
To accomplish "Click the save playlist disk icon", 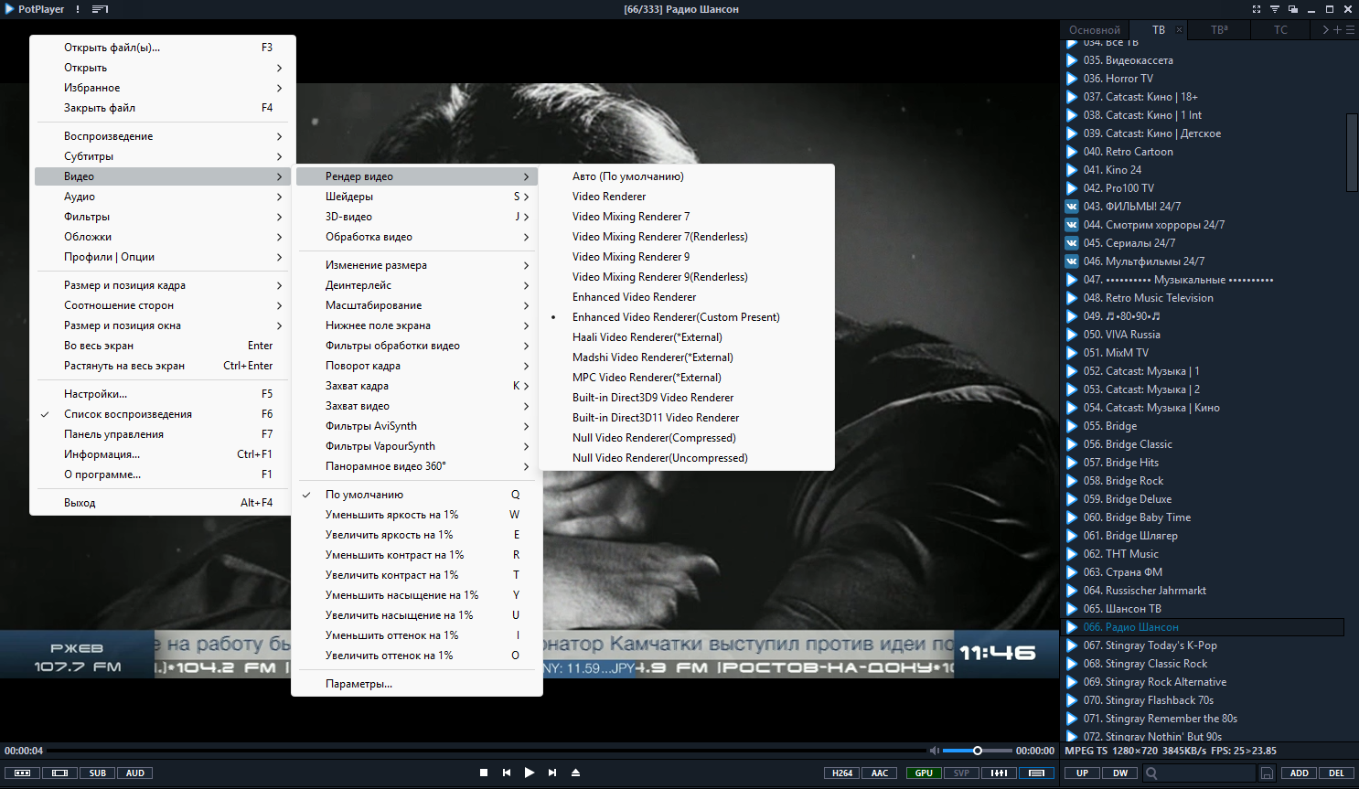I will pyautogui.click(x=1267, y=773).
